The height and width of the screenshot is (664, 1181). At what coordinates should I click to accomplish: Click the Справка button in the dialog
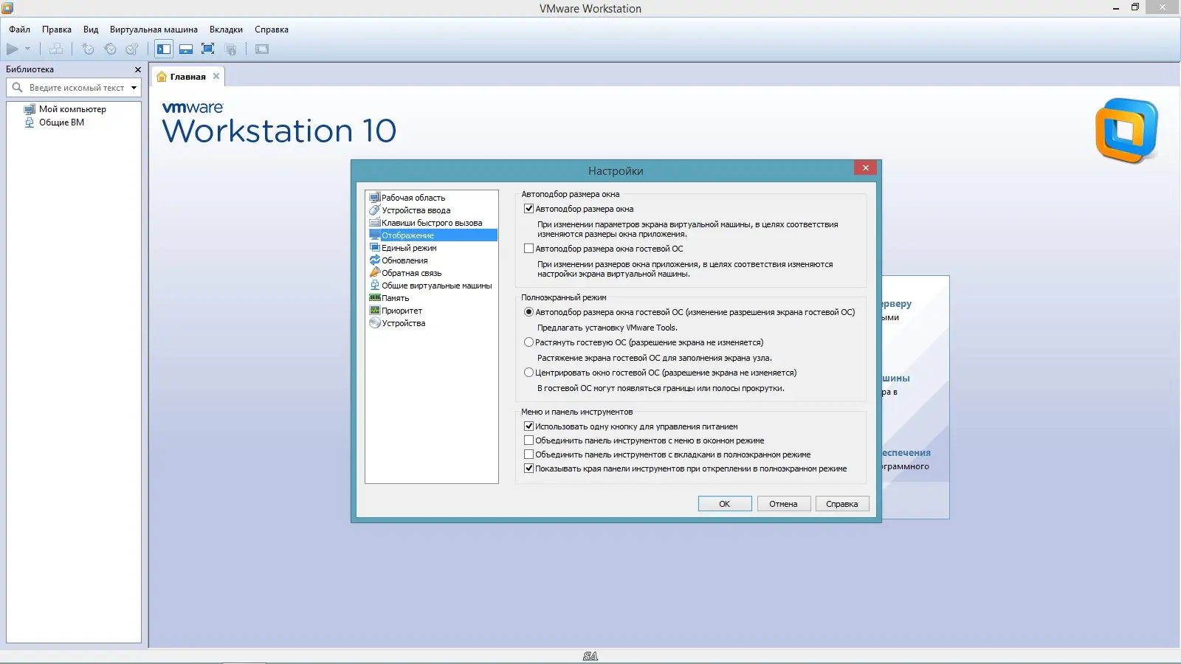coord(841,503)
